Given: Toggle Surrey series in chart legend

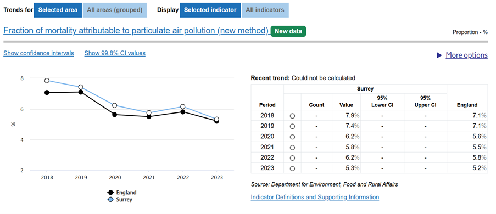Looking at the screenshot, I should coord(120,200).
